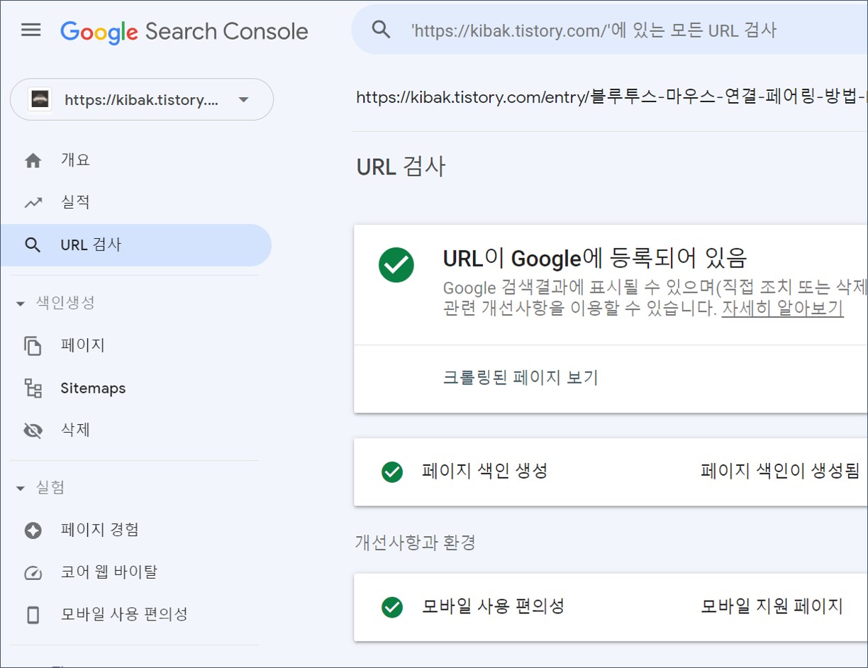The image size is (868, 668).
Task: Click the trend-line icon next to 실적
Action: [33, 204]
